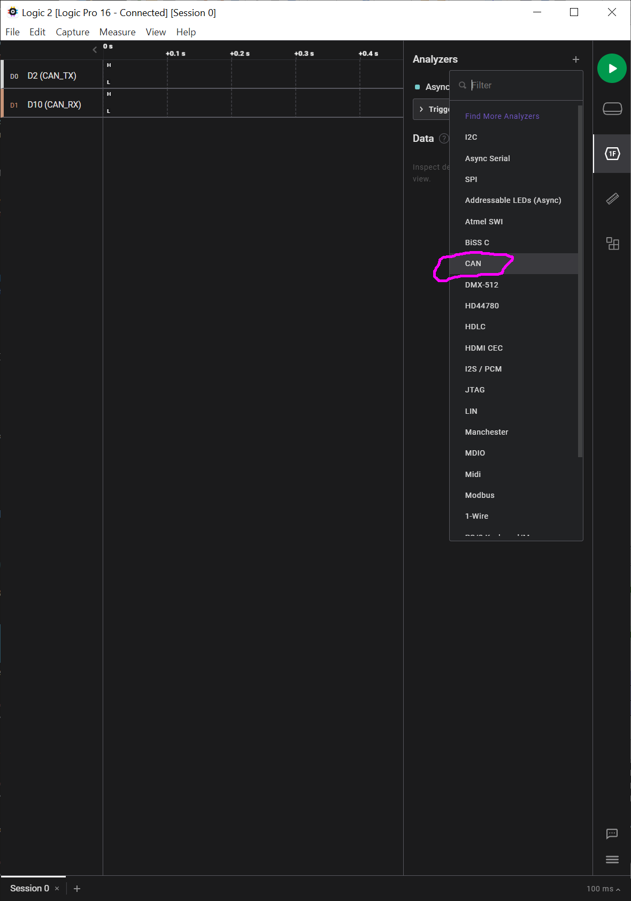Select the CAN analyzer

click(x=514, y=263)
